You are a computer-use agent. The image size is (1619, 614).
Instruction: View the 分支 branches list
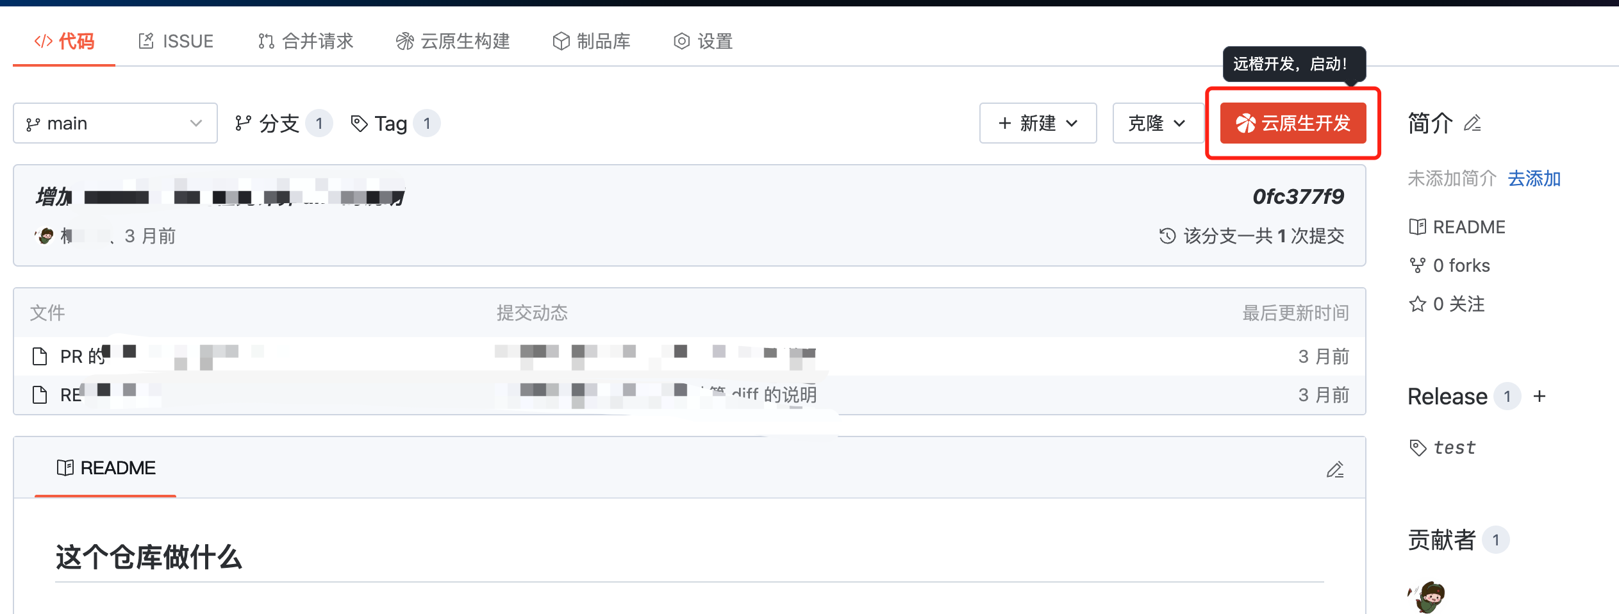pyautogui.click(x=283, y=123)
